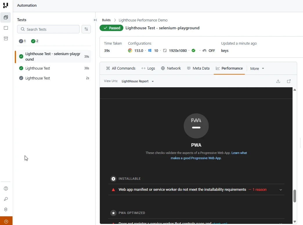Viewport: 303px width, 225px height.
Task: Switch to the All Commands tab
Action: click(121, 68)
